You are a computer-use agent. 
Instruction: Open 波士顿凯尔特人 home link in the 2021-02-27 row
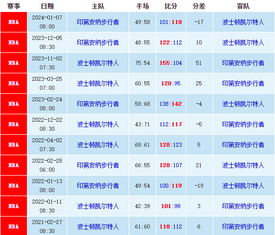[98, 227]
